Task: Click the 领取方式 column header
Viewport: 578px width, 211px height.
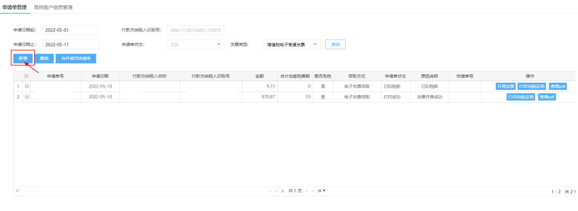Action: [x=357, y=76]
